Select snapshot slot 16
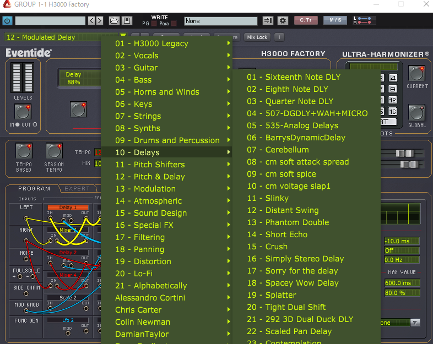Screen dimensions: 433x344 (x=393, y=111)
